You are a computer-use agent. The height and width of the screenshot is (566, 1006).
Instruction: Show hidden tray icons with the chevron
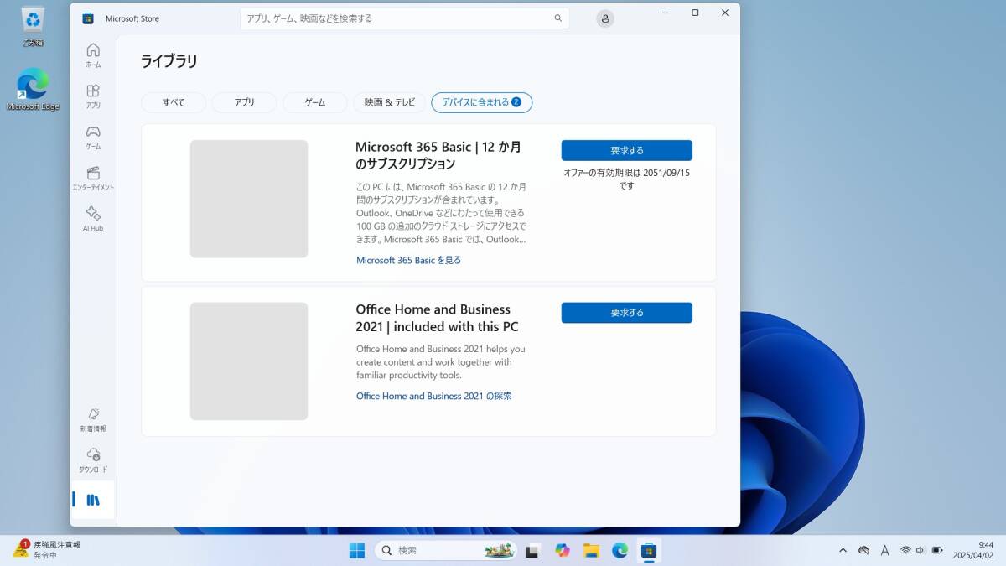(843, 550)
